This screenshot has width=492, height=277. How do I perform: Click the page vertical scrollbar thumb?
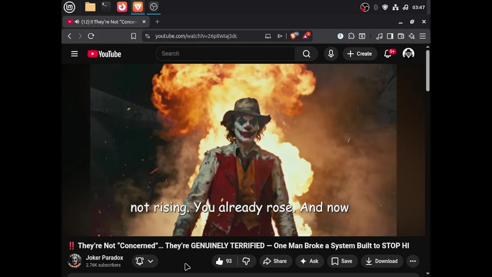click(x=427, y=70)
